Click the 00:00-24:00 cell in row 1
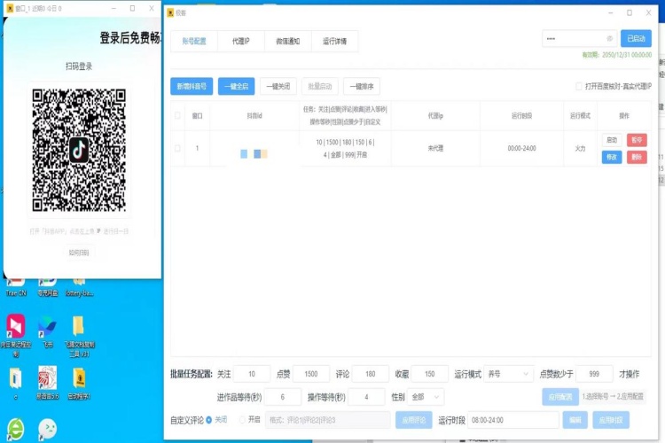 click(521, 148)
